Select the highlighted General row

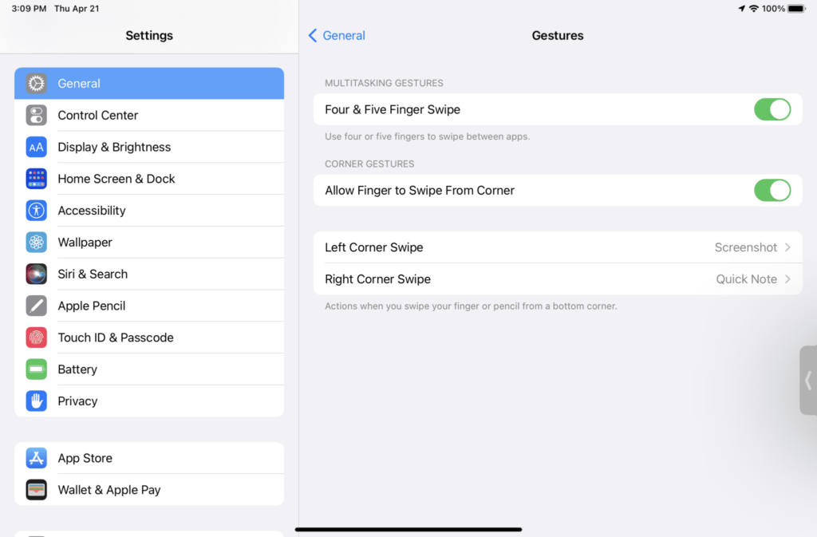click(x=149, y=83)
